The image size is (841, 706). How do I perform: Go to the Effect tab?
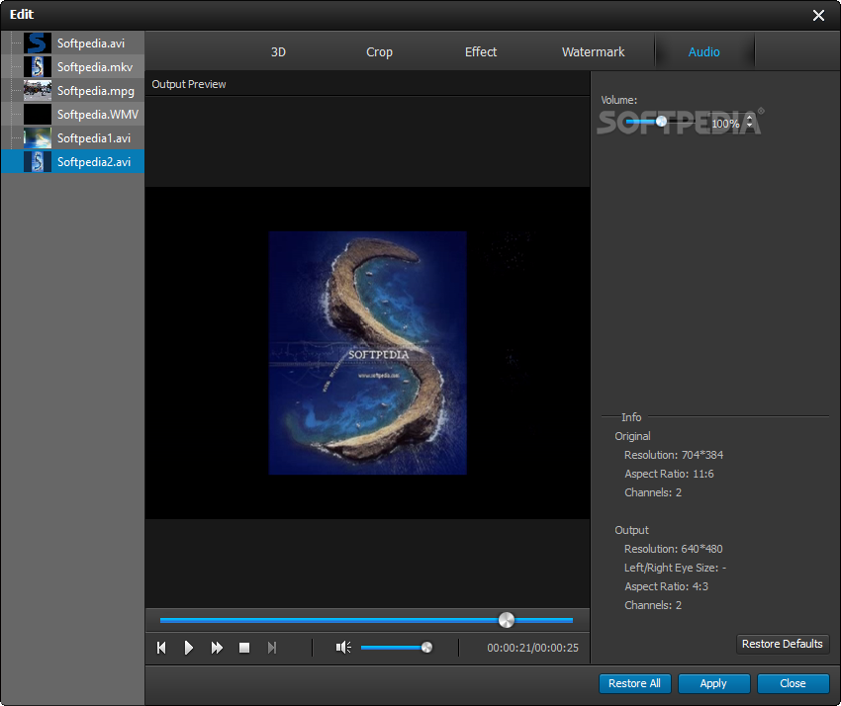[x=481, y=52]
